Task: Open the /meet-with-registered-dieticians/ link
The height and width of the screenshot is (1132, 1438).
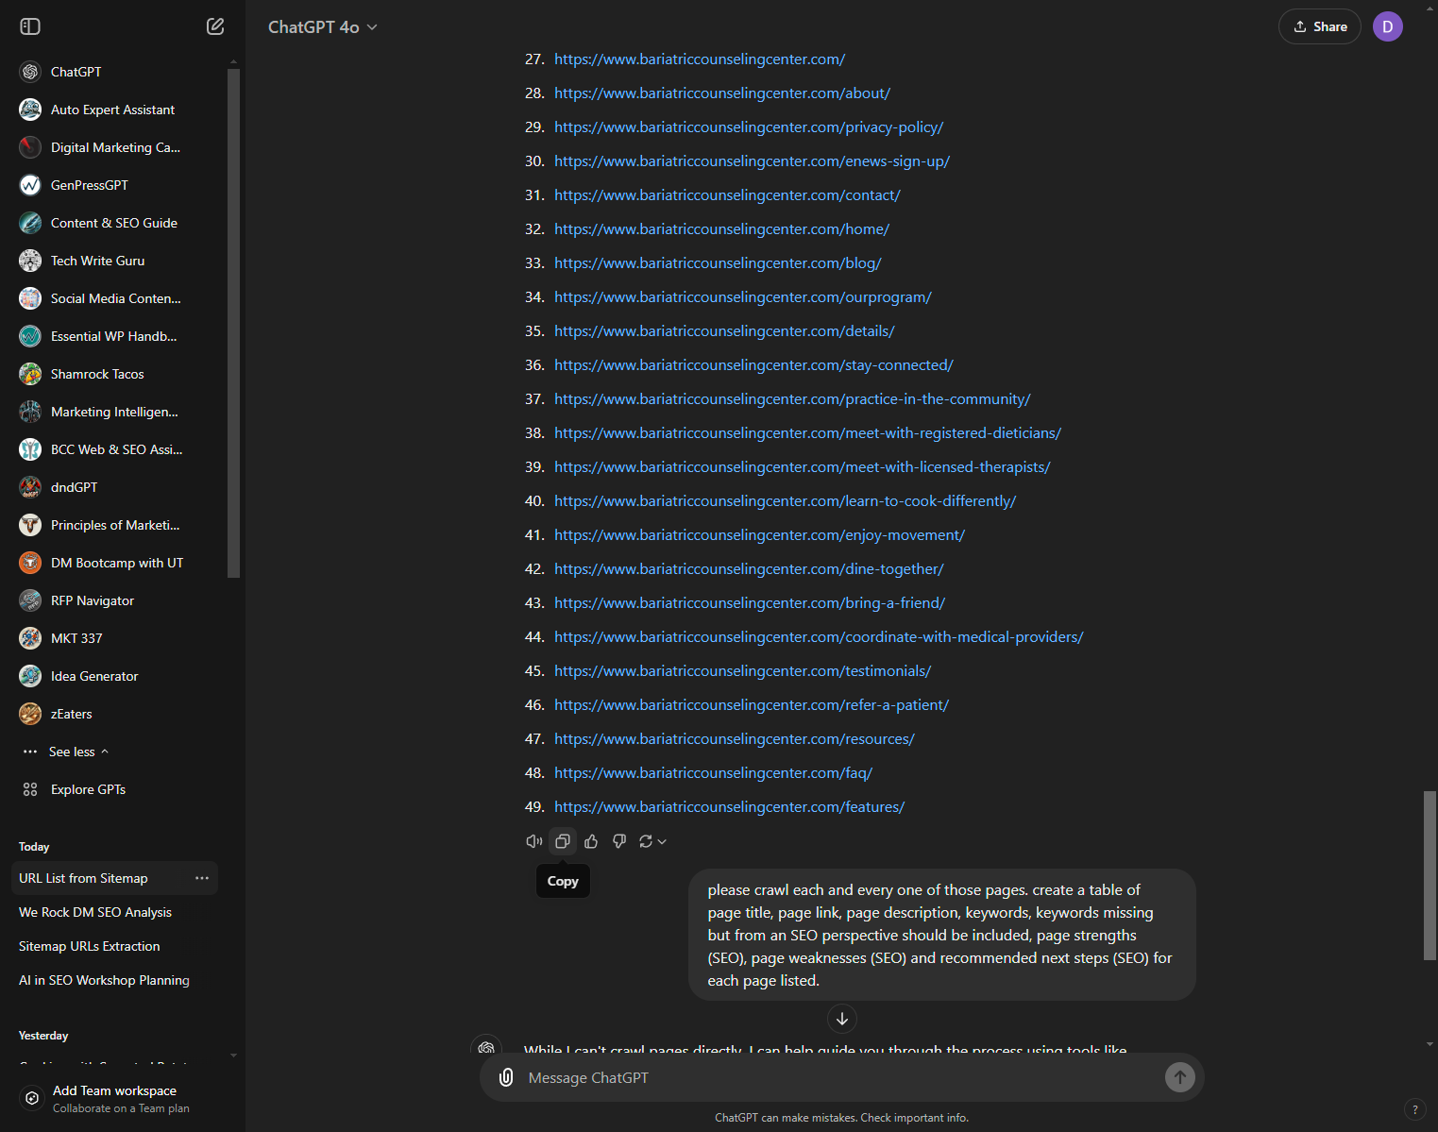Action: click(807, 433)
